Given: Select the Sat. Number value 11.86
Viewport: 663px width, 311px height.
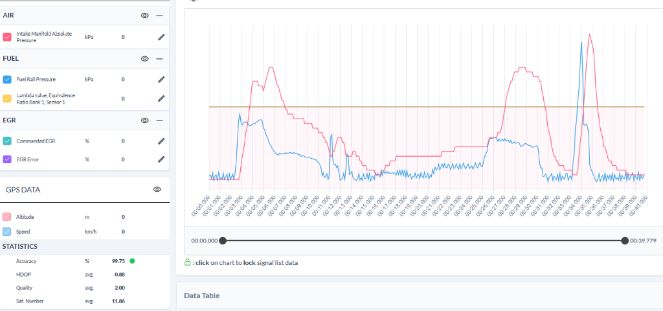Looking at the screenshot, I should [x=119, y=301].
